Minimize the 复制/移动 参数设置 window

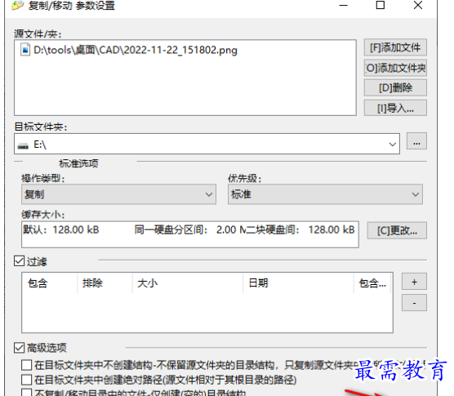click(344, 5)
